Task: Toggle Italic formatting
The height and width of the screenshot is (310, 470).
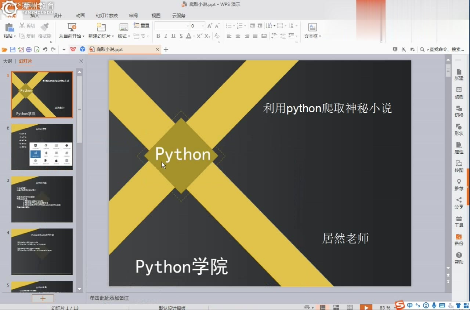Action: 166,36
